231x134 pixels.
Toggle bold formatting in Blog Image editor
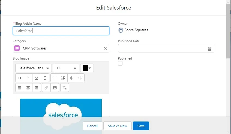[20, 78]
